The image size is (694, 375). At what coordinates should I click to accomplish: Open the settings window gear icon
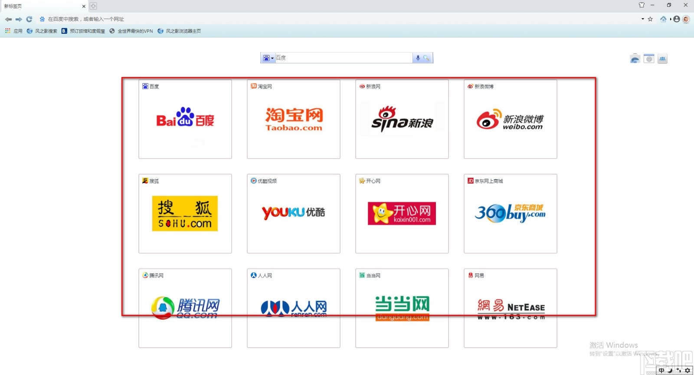pyautogui.click(x=649, y=59)
